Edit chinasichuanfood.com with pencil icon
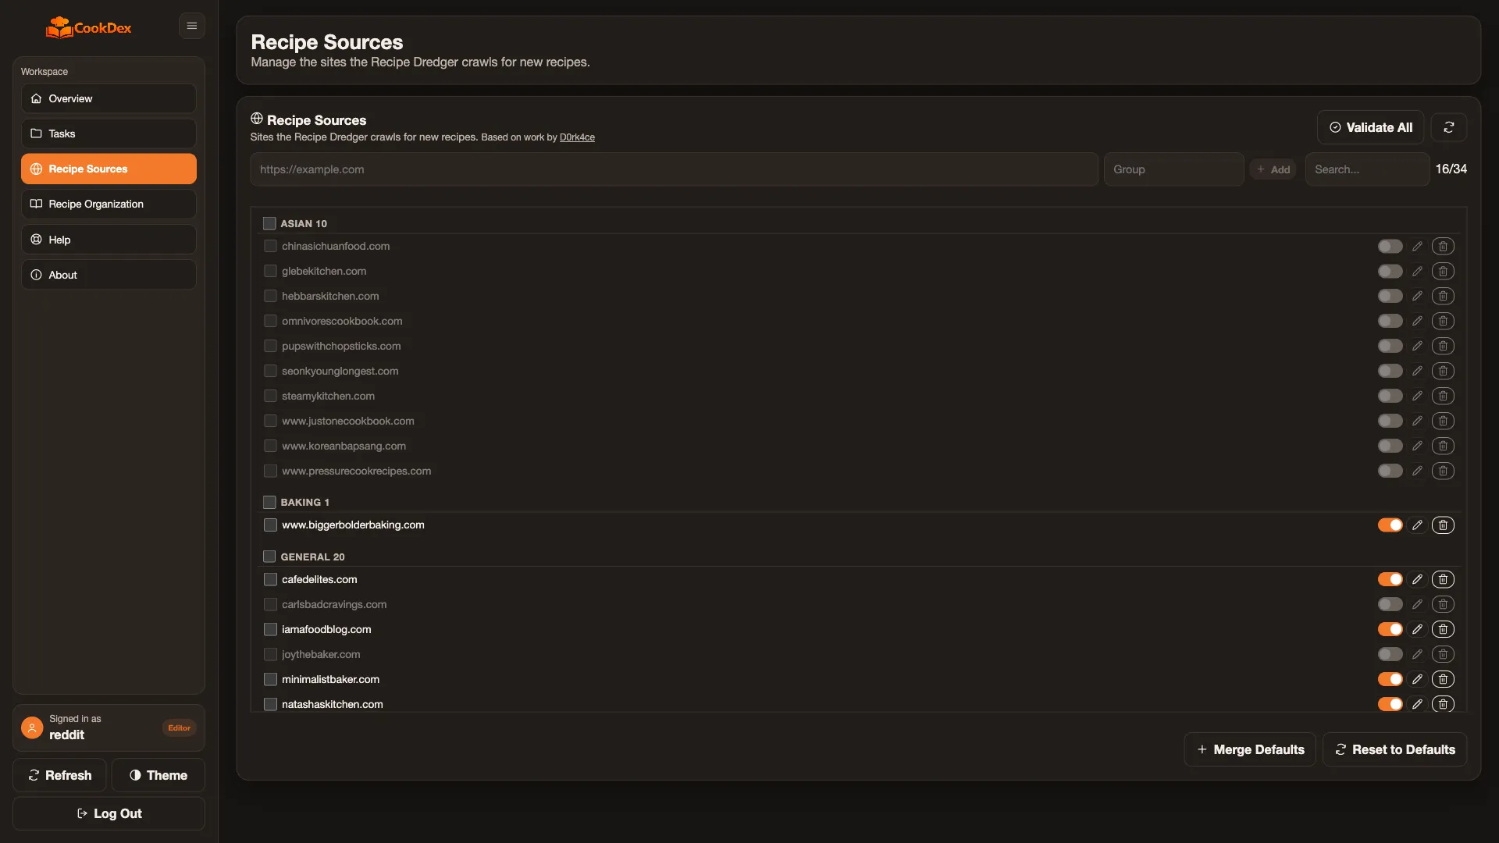The width and height of the screenshot is (1499, 843). [x=1417, y=247]
